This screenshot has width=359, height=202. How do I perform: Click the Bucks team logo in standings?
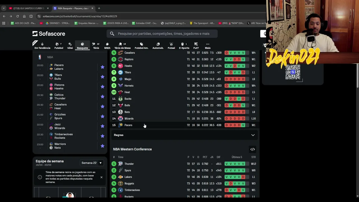(x=121, y=99)
